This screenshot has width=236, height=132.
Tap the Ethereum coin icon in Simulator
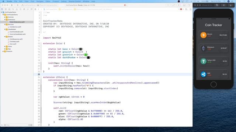point(203,48)
